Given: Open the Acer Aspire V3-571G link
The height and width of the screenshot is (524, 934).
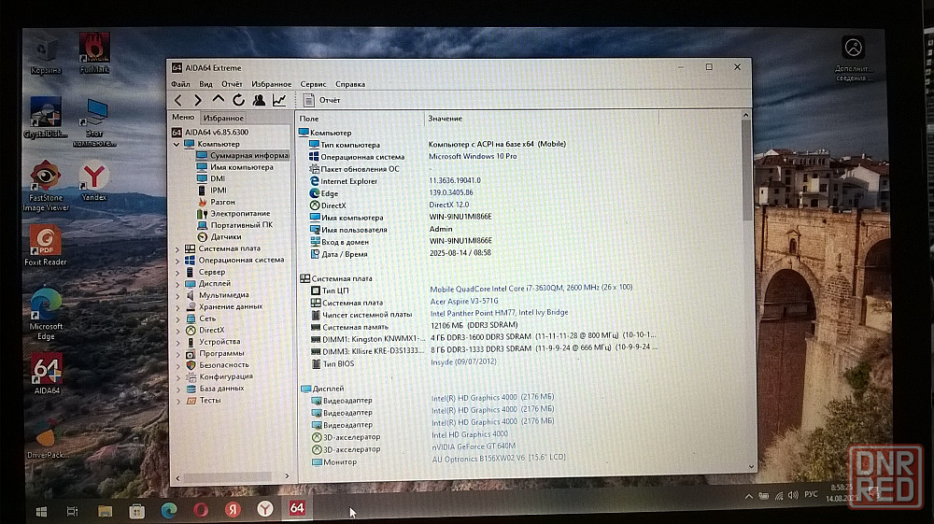Looking at the screenshot, I should pyautogui.click(x=464, y=302).
